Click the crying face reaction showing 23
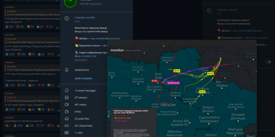 pos(50,85)
